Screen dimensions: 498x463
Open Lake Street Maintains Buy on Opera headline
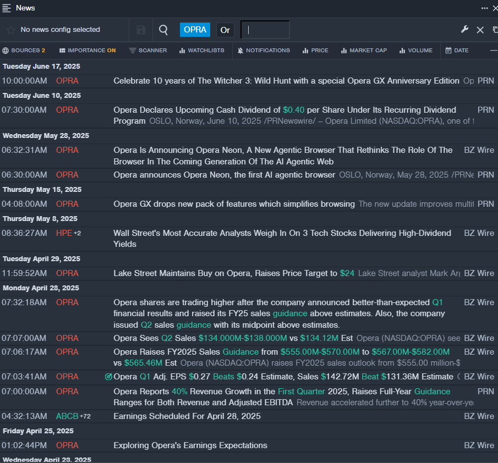coord(234,273)
